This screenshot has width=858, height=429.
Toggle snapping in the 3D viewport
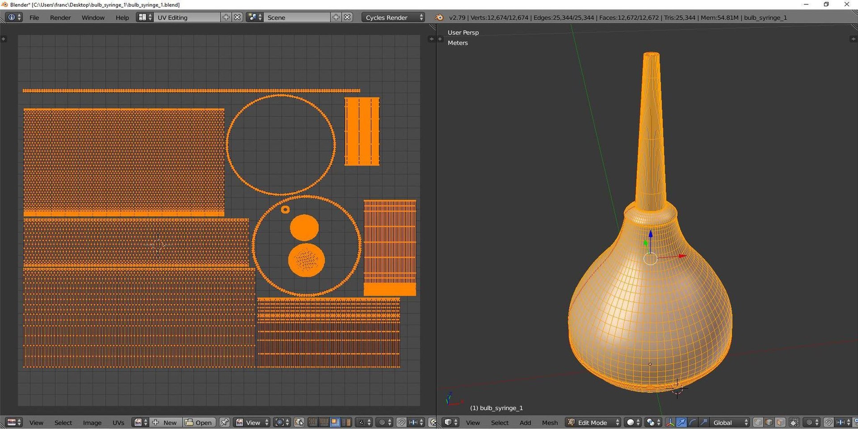828,422
